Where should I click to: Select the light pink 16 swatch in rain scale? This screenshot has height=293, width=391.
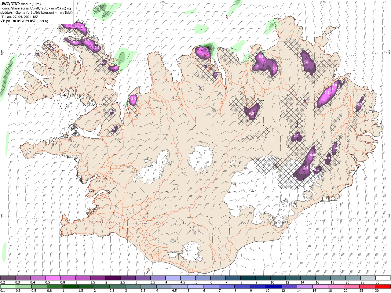320,287
